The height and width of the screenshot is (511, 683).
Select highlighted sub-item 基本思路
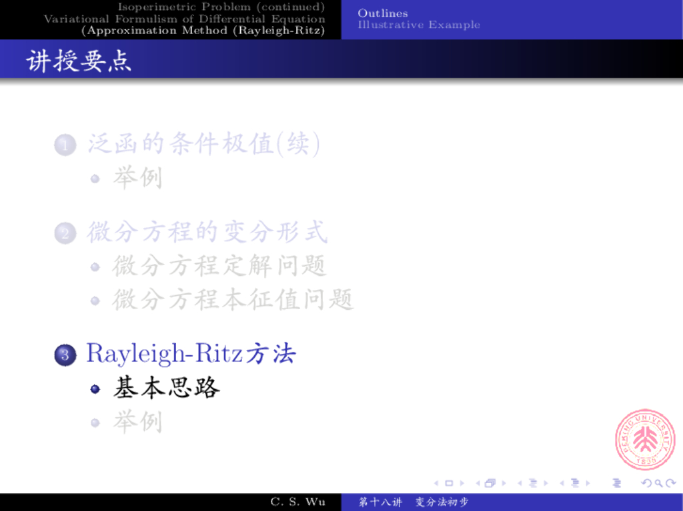[166, 387]
